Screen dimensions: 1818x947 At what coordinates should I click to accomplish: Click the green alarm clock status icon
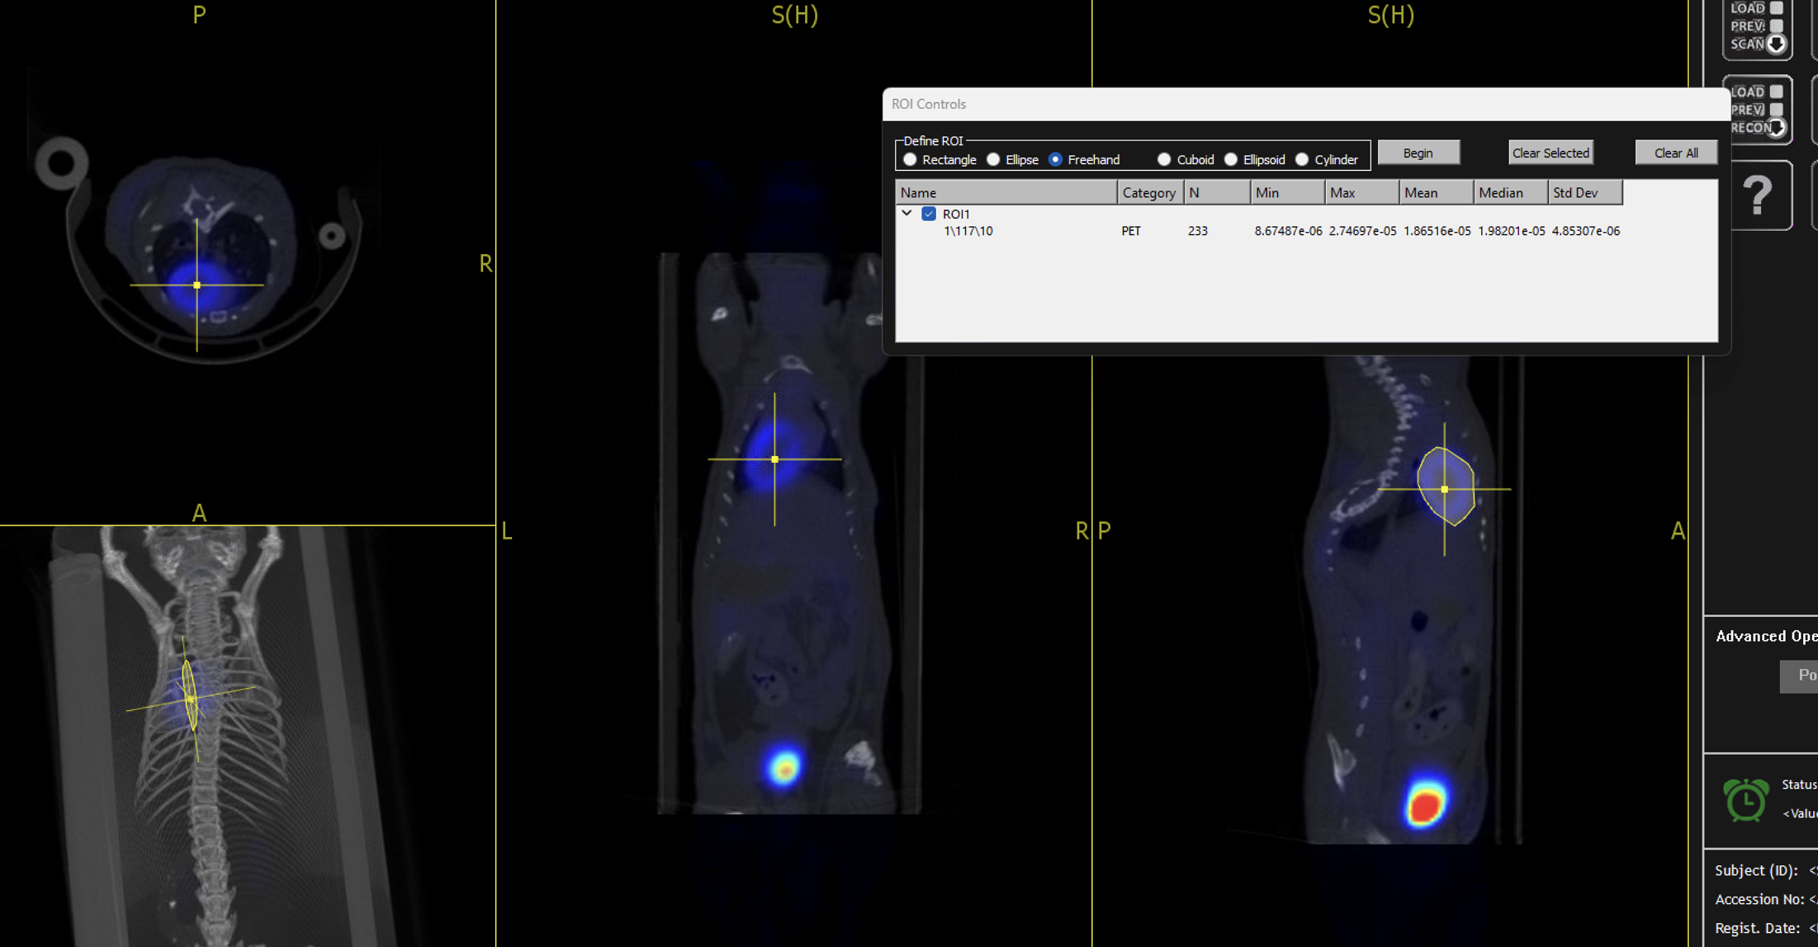(x=1745, y=799)
